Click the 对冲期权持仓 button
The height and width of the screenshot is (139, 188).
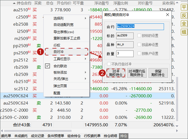pyautogui.click(x=116, y=73)
